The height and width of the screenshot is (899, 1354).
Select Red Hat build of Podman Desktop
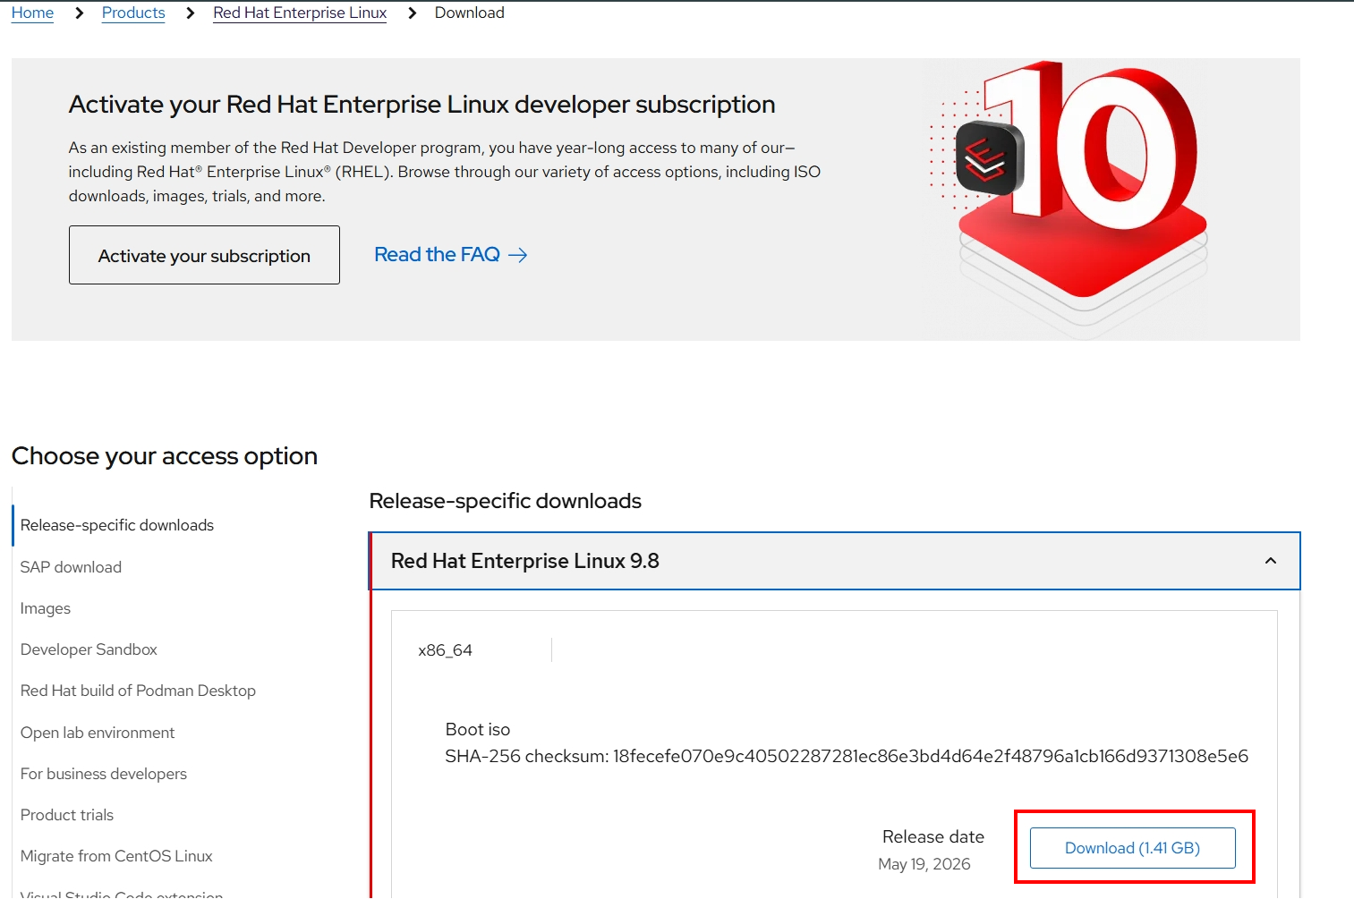(x=138, y=691)
